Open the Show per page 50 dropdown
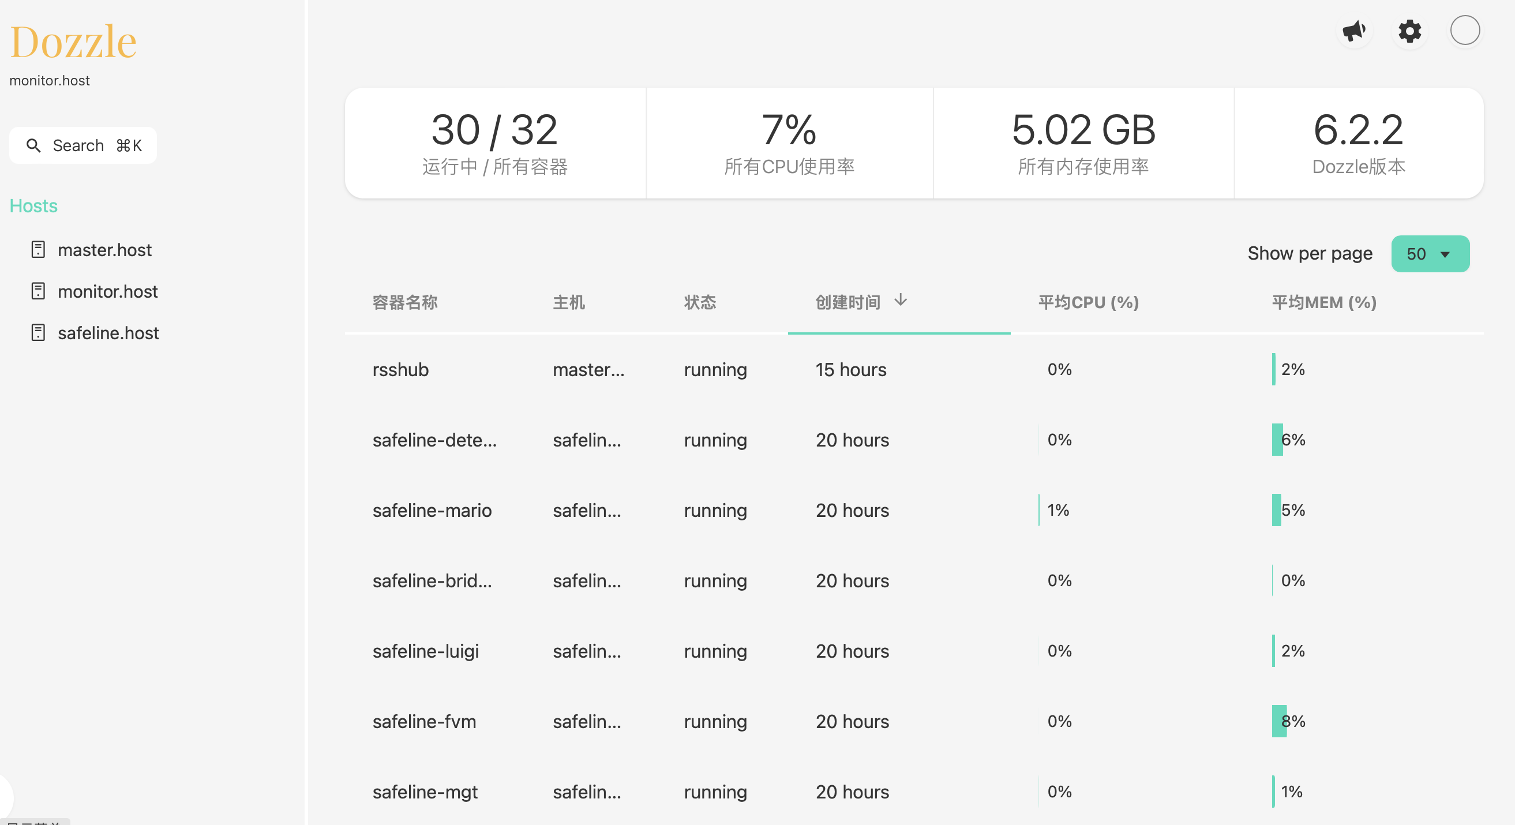Image resolution: width=1515 pixels, height=825 pixels. 1430,254
